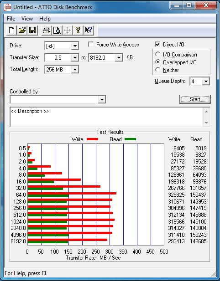Activate the context help pointer icon
The height and width of the screenshot is (281, 220).
tap(89, 30)
